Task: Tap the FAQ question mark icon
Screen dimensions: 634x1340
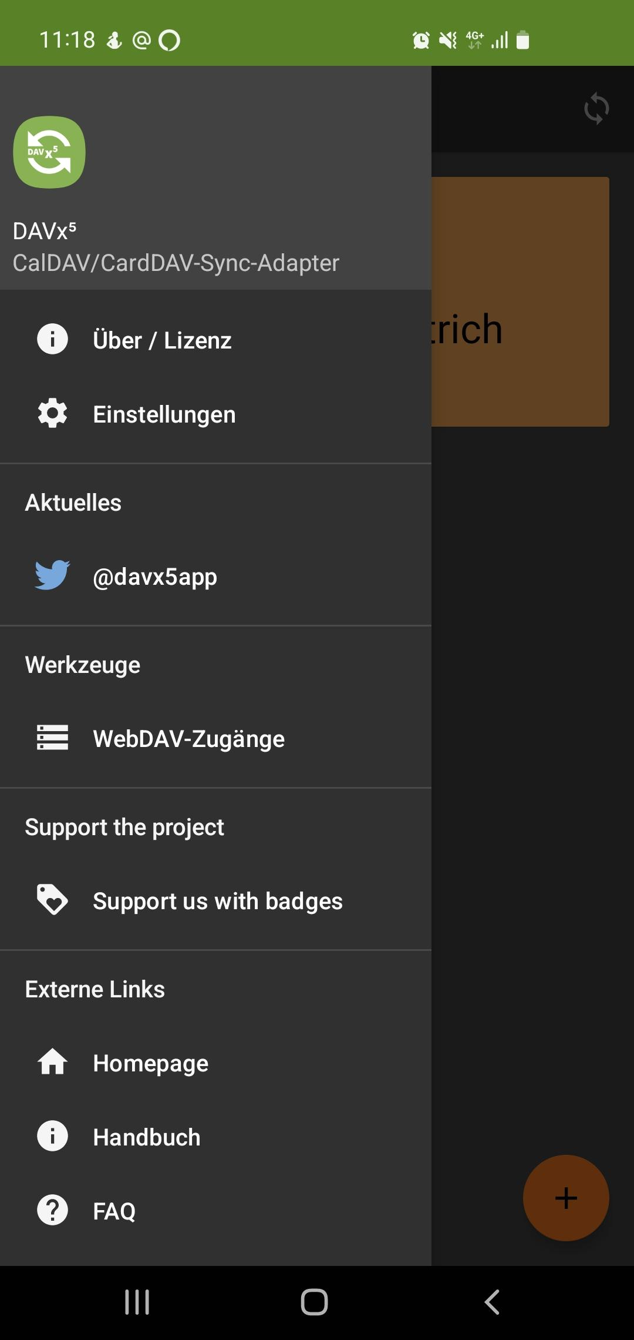Action: click(52, 1210)
